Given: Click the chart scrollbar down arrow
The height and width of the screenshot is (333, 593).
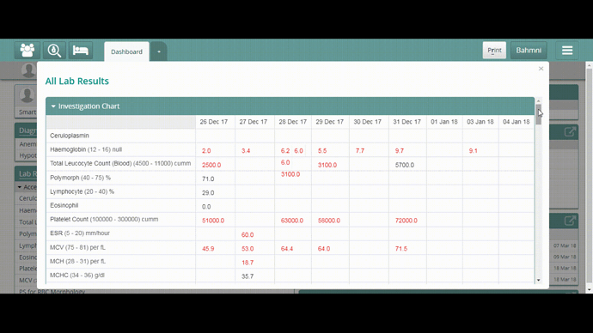Looking at the screenshot, I should click(539, 280).
